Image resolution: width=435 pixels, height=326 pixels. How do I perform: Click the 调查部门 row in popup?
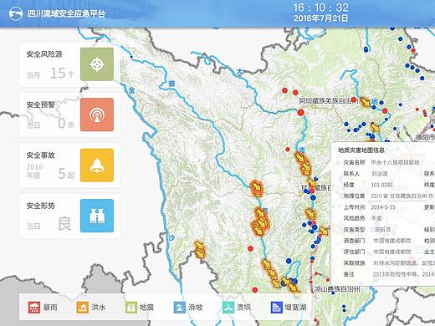pyautogui.click(x=377, y=241)
